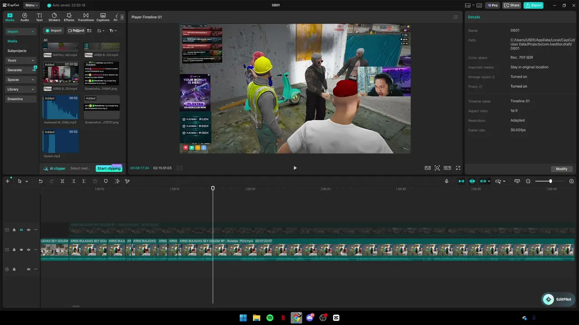Click the Undo arrow in timeline toolbar
This screenshot has height=325, width=579.
point(40,181)
